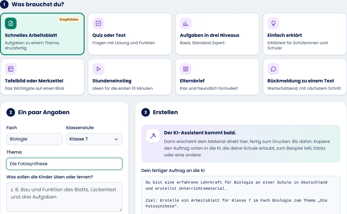Image resolution: width=347 pixels, height=214 pixels.
Task: Click the heading 'Erstellen'
Action: point(165,112)
